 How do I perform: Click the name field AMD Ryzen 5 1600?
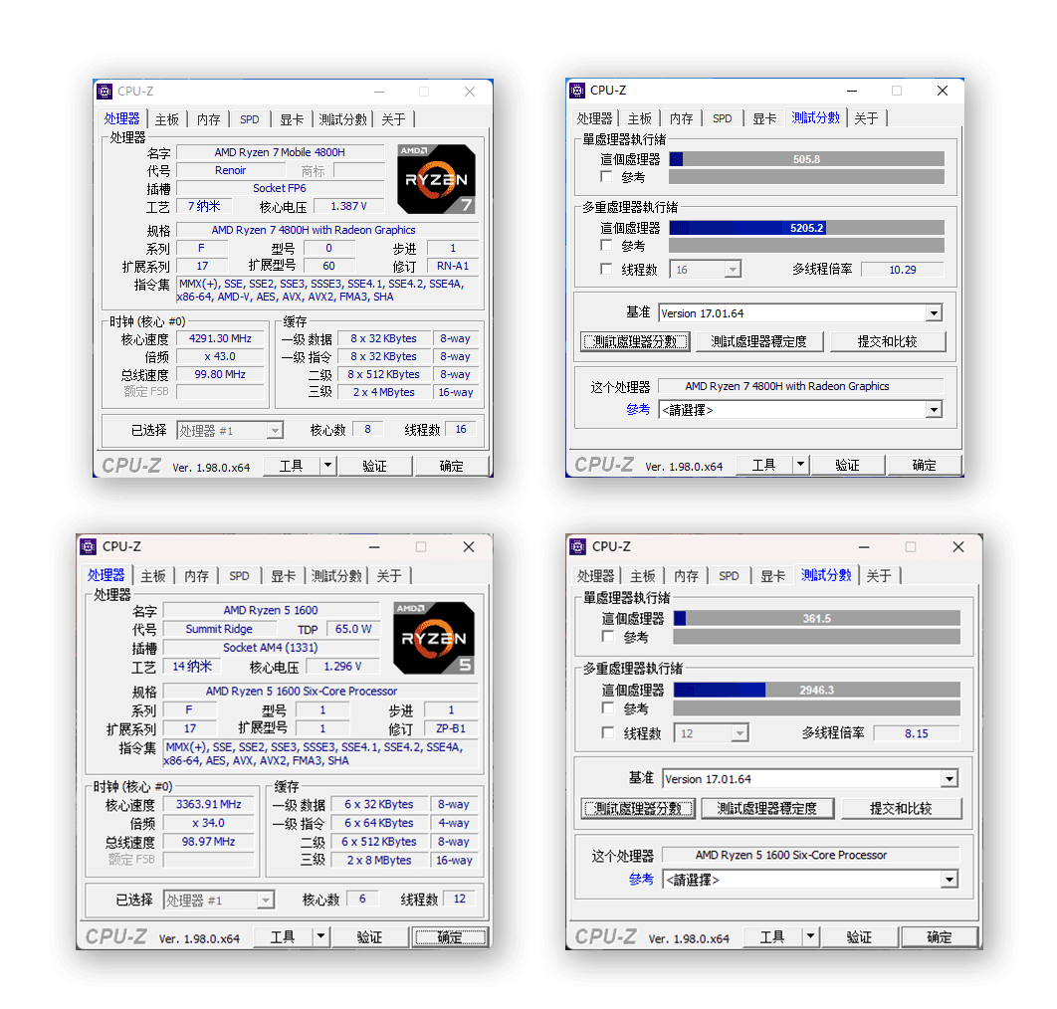[271, 610]
